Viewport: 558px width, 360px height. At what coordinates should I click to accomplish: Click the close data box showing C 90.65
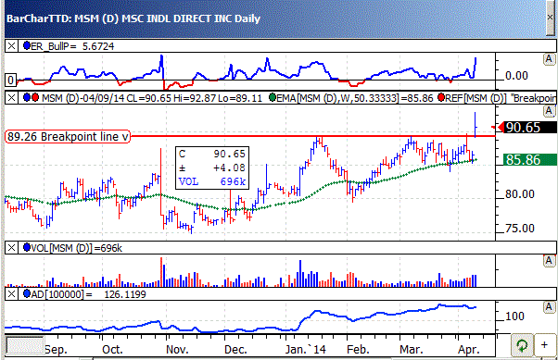pos(212,168)
